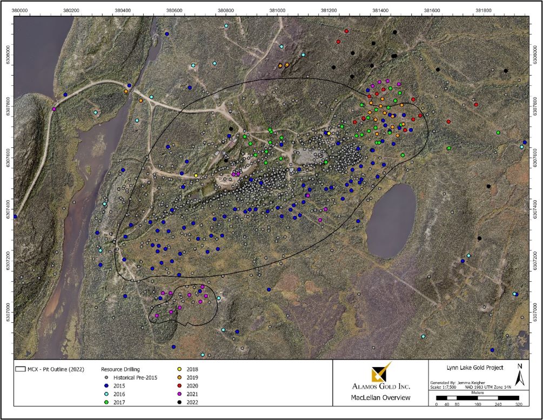Select the green 2017 legend marker
The height and width of the screenshot is (420, 543).
point(106,402)
